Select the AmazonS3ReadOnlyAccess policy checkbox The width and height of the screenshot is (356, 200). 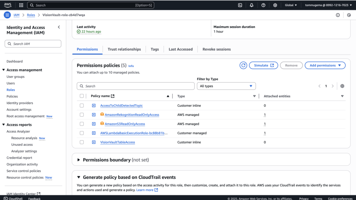[82, 124]
